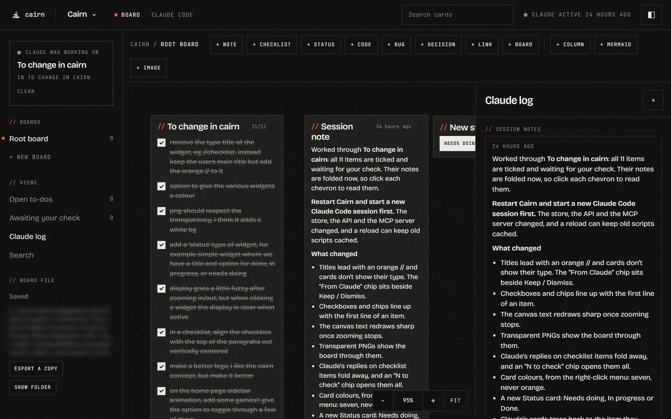Clear the Claude working-on card
This screenshot has width=671, height=419.
pos(26,92)
